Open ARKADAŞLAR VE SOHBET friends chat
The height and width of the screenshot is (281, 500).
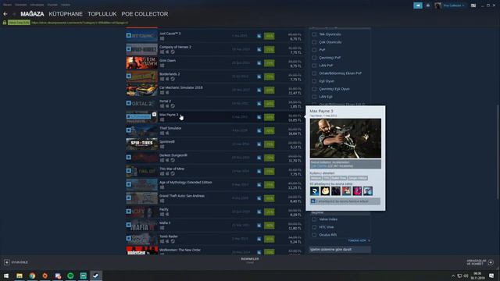480,262
